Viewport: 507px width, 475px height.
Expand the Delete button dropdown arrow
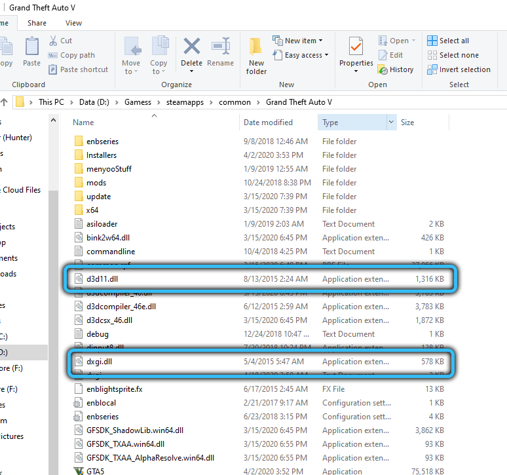(191, 71)
